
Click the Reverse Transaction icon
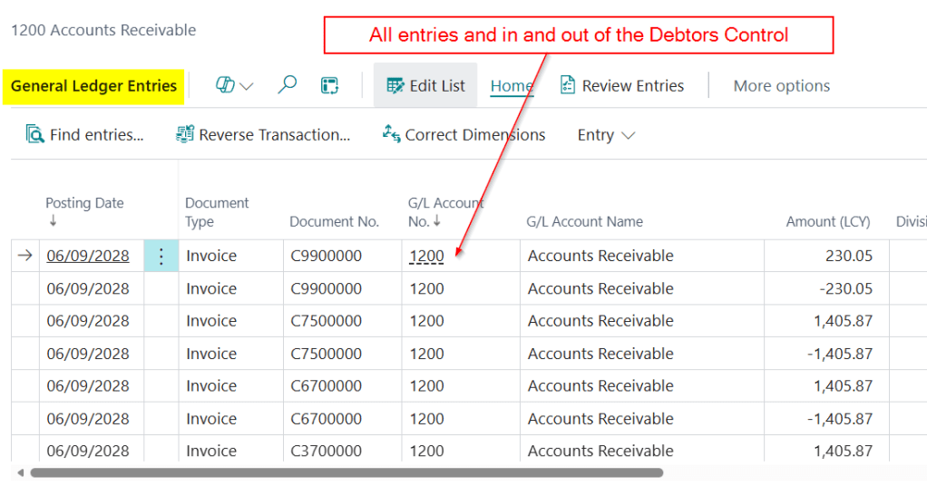click(x=185, y=135)
